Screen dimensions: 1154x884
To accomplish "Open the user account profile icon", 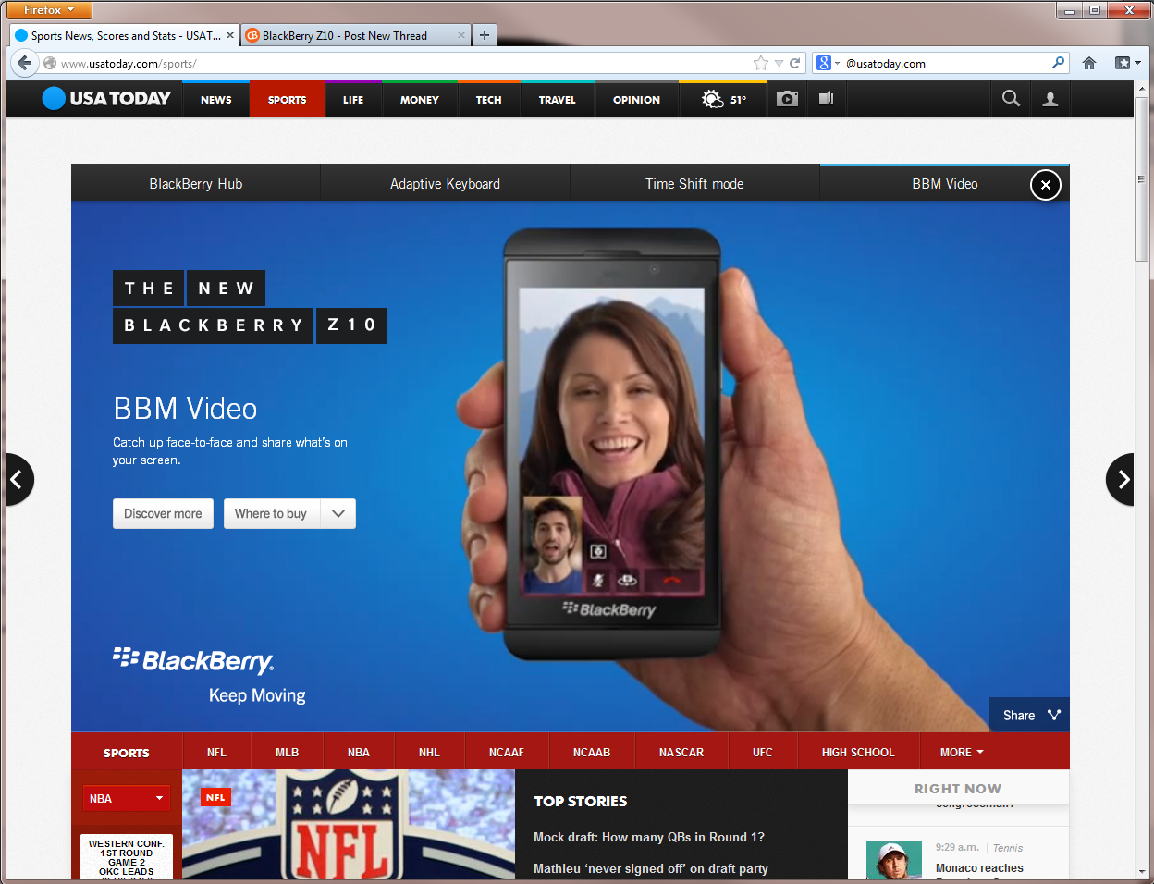I will coord(1050,99).
